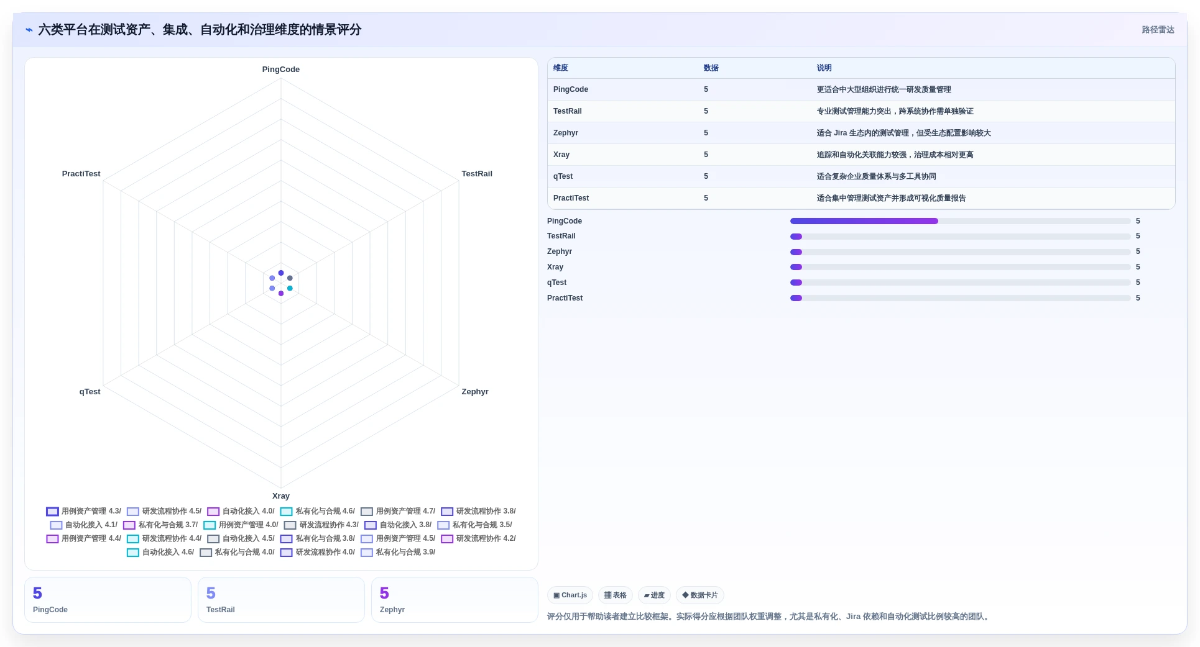Click color box of 私有化与合规 3.9/
Viewport: 1200px width, 647px height.
coord(367,553)
